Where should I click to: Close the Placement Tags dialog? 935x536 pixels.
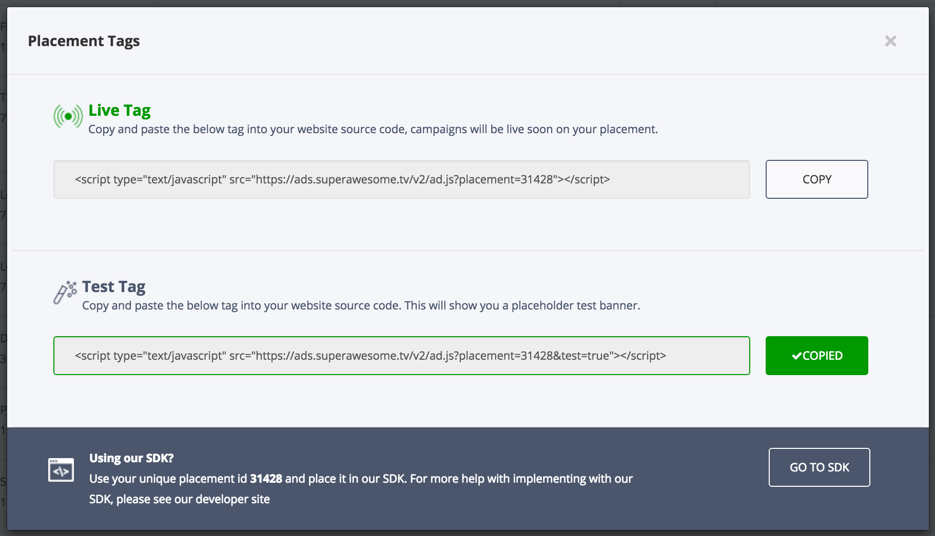(x=890, y=41)
